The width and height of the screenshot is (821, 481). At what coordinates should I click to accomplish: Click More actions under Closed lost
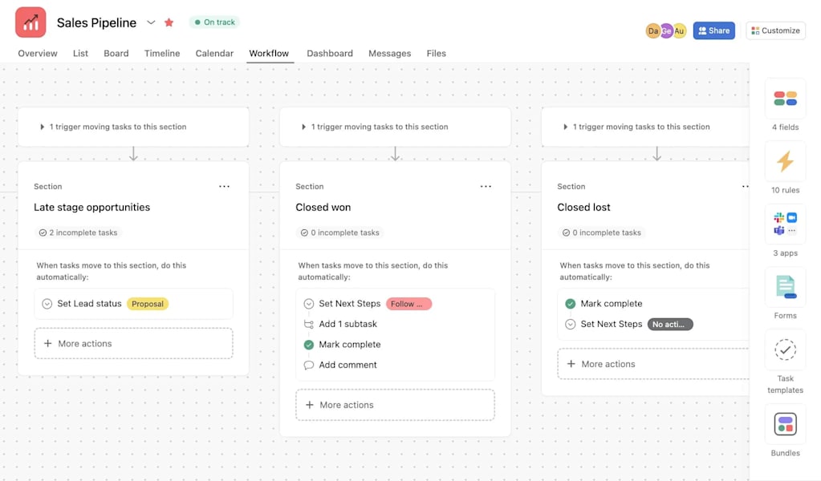tap(653, 364)
